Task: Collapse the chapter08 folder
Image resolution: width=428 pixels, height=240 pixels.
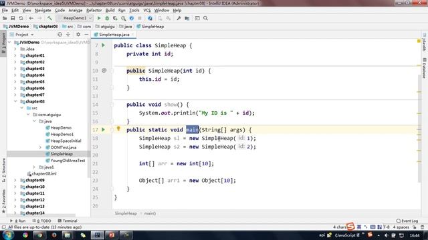Action: point(15,101)
